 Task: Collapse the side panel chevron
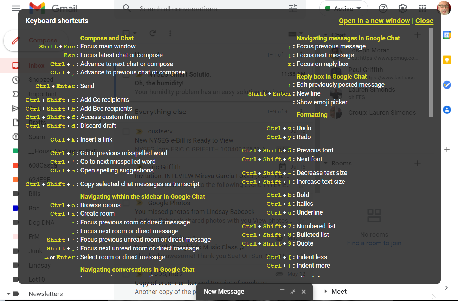446,288
